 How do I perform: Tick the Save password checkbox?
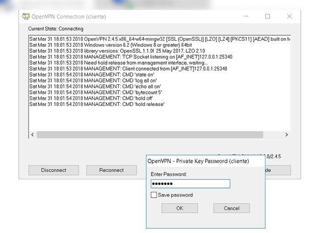click(154, 195)
